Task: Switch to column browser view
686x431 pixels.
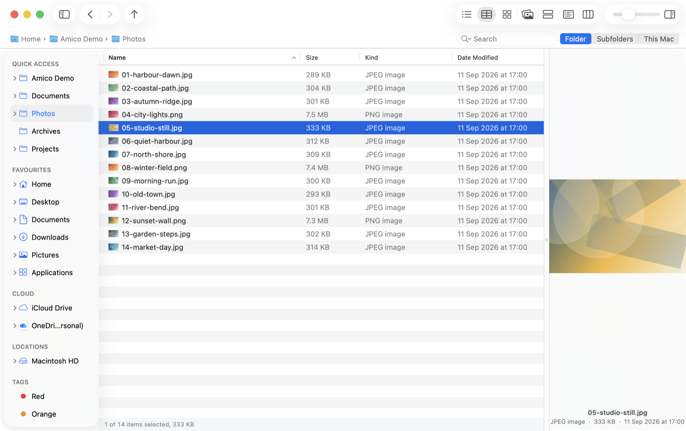Action: pos(588,15)
